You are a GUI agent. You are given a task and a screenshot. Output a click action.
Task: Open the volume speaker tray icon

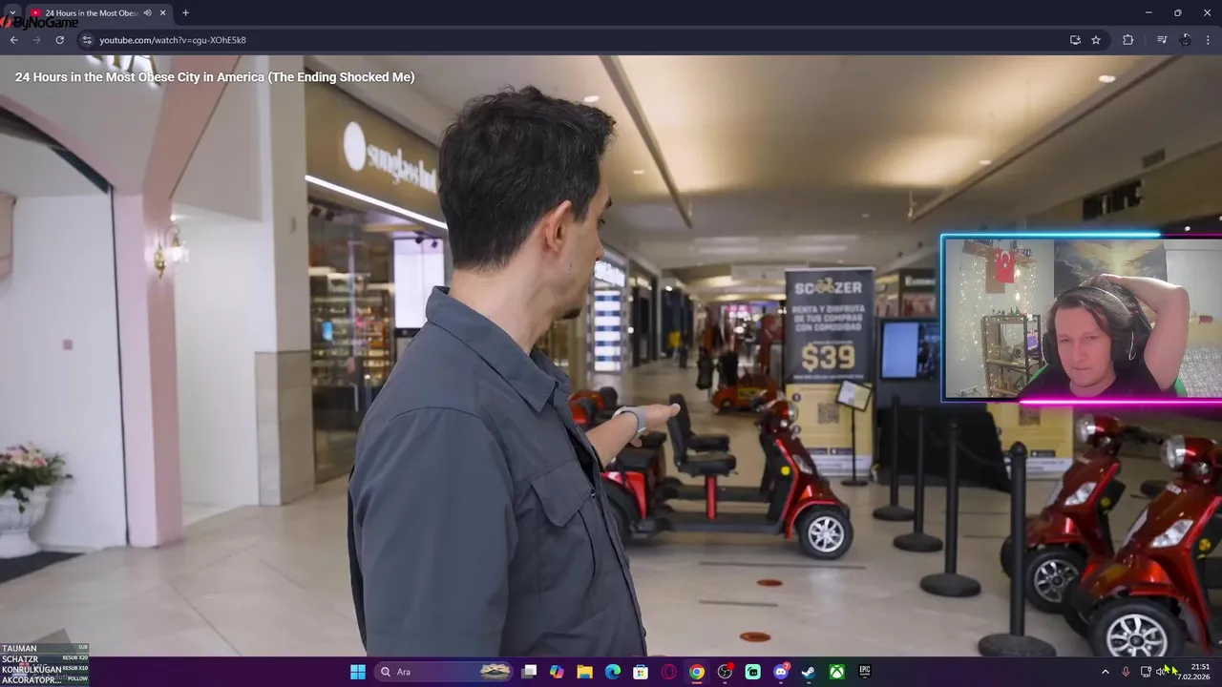click(1161, 672)
